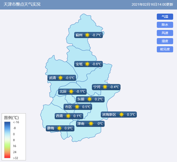Select the 气温 temperature button

point(165,17)
